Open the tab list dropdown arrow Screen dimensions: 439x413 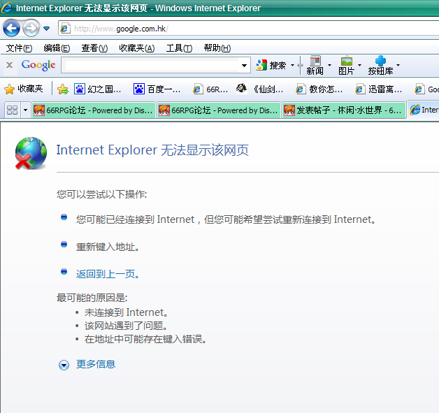click(x=25, y=110)
